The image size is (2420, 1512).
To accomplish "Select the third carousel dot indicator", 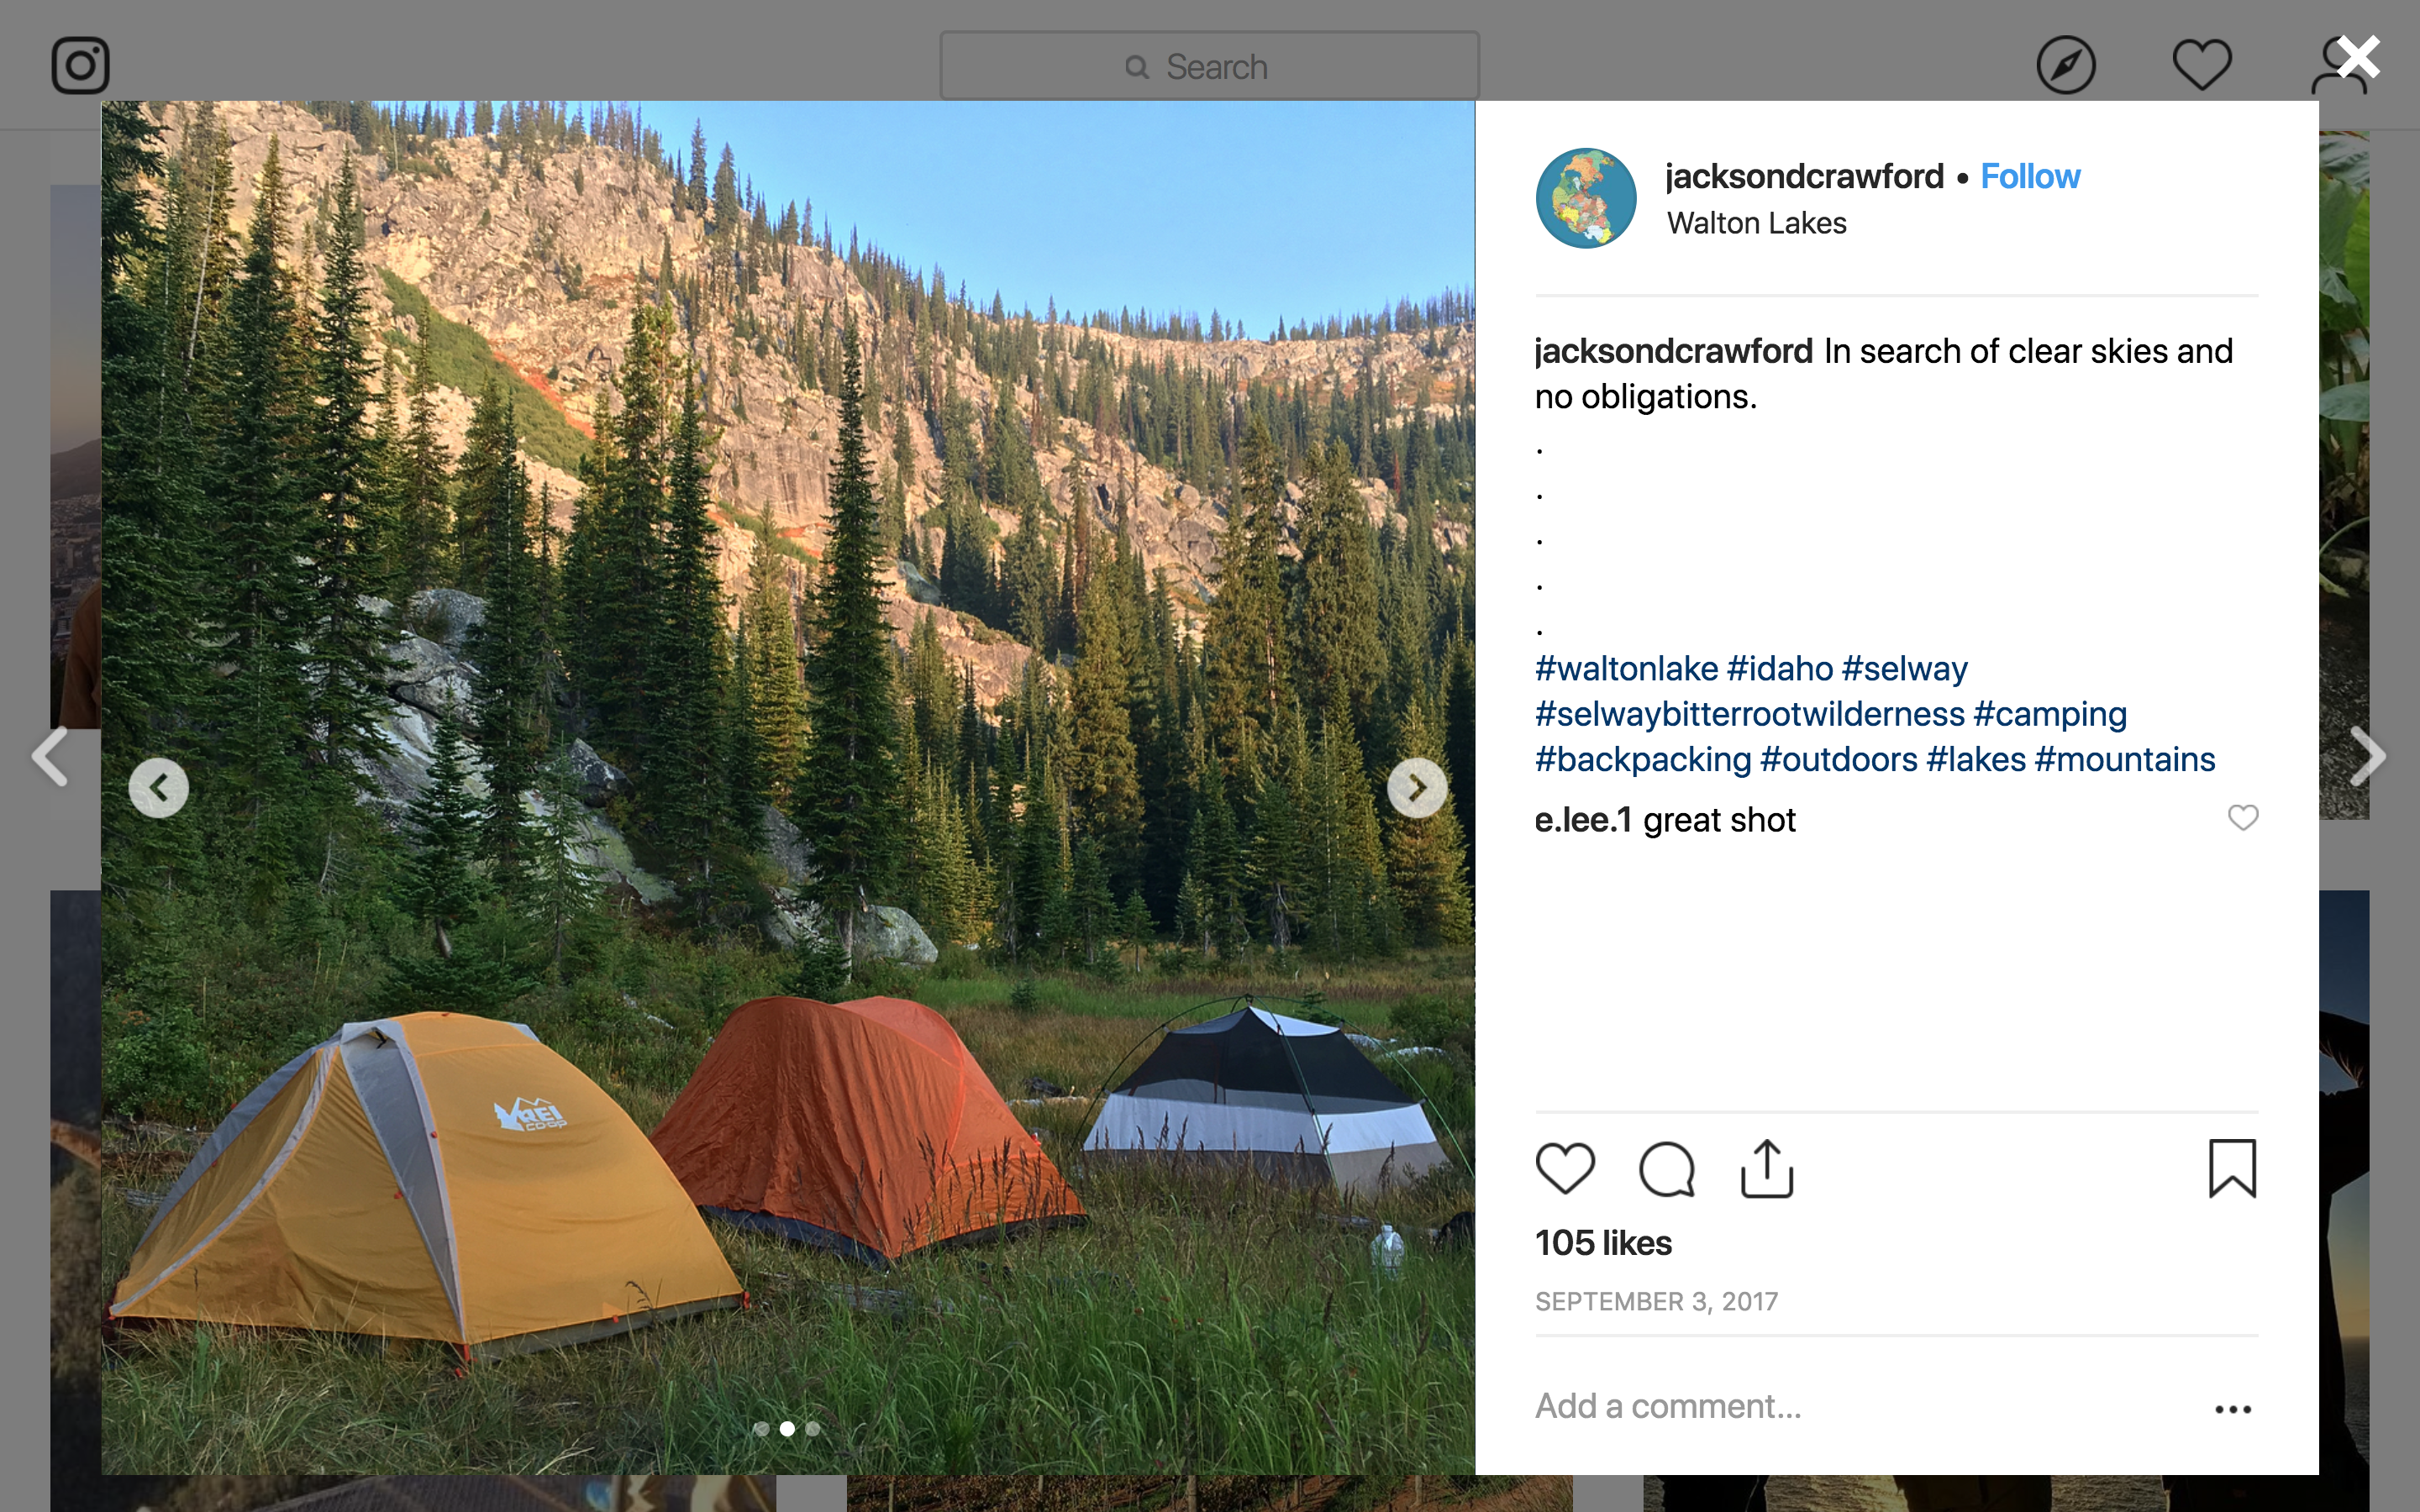I will 813,1429.
